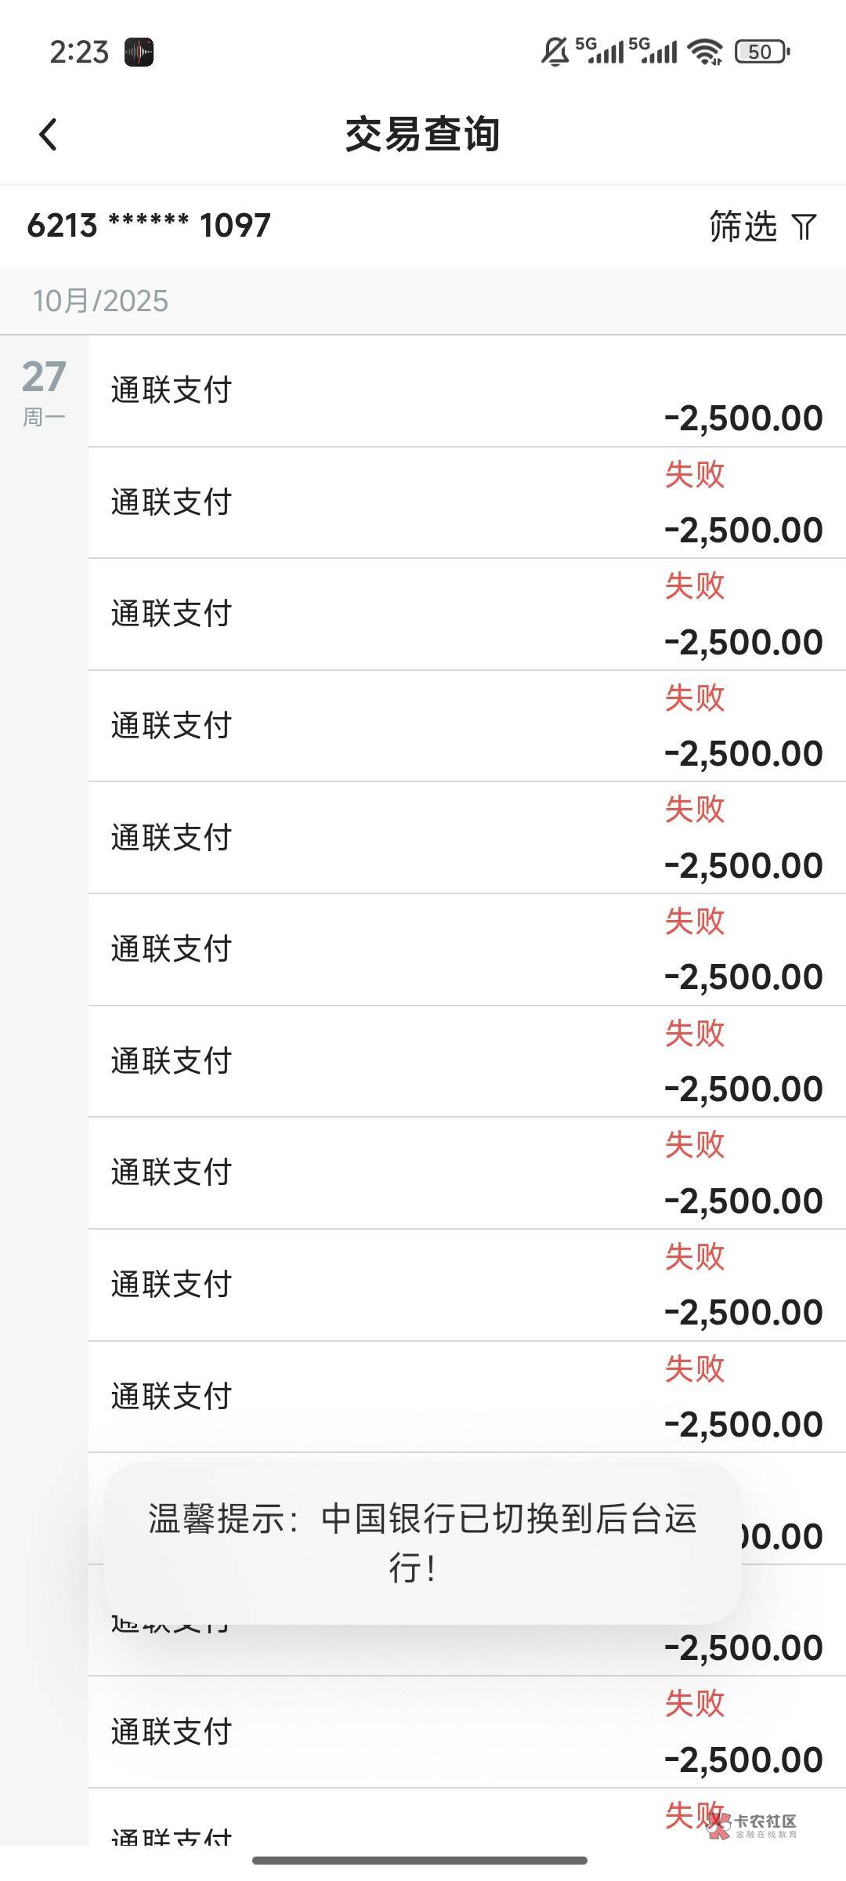Tap the 交易查询 page title
The width and height of the screenshot is (846, 1881).
point(422,134)
